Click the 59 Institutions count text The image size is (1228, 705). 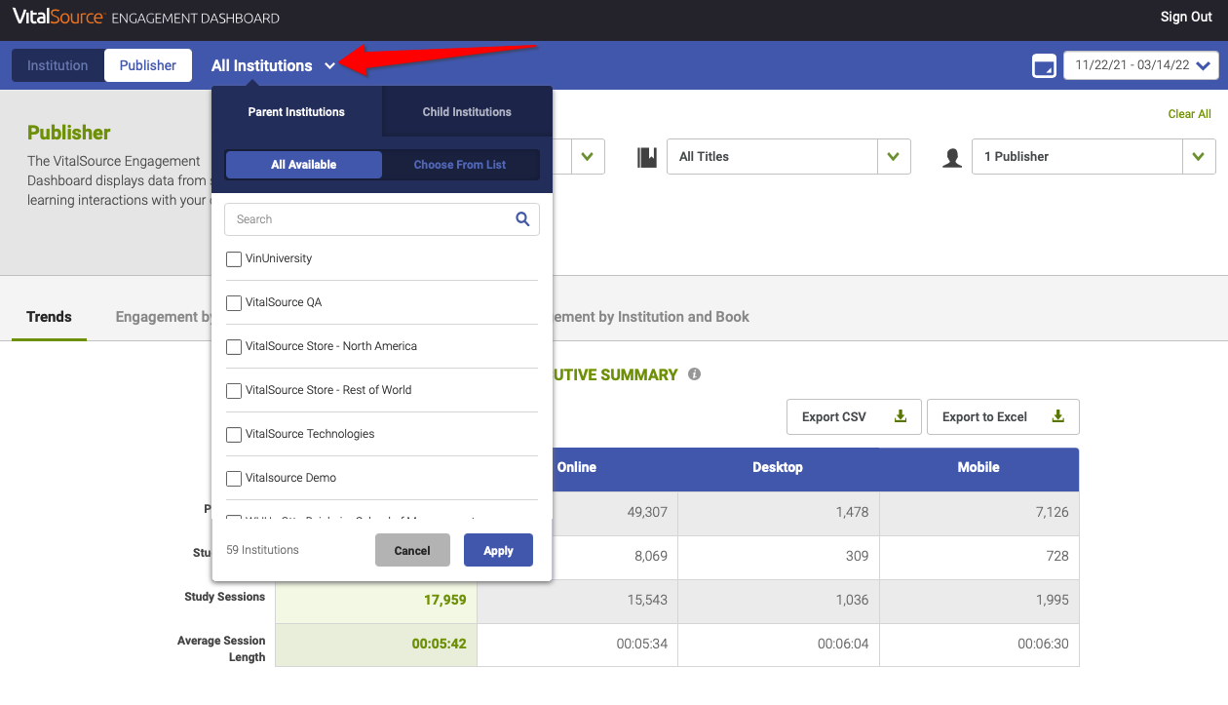click(x=262, y=550)
